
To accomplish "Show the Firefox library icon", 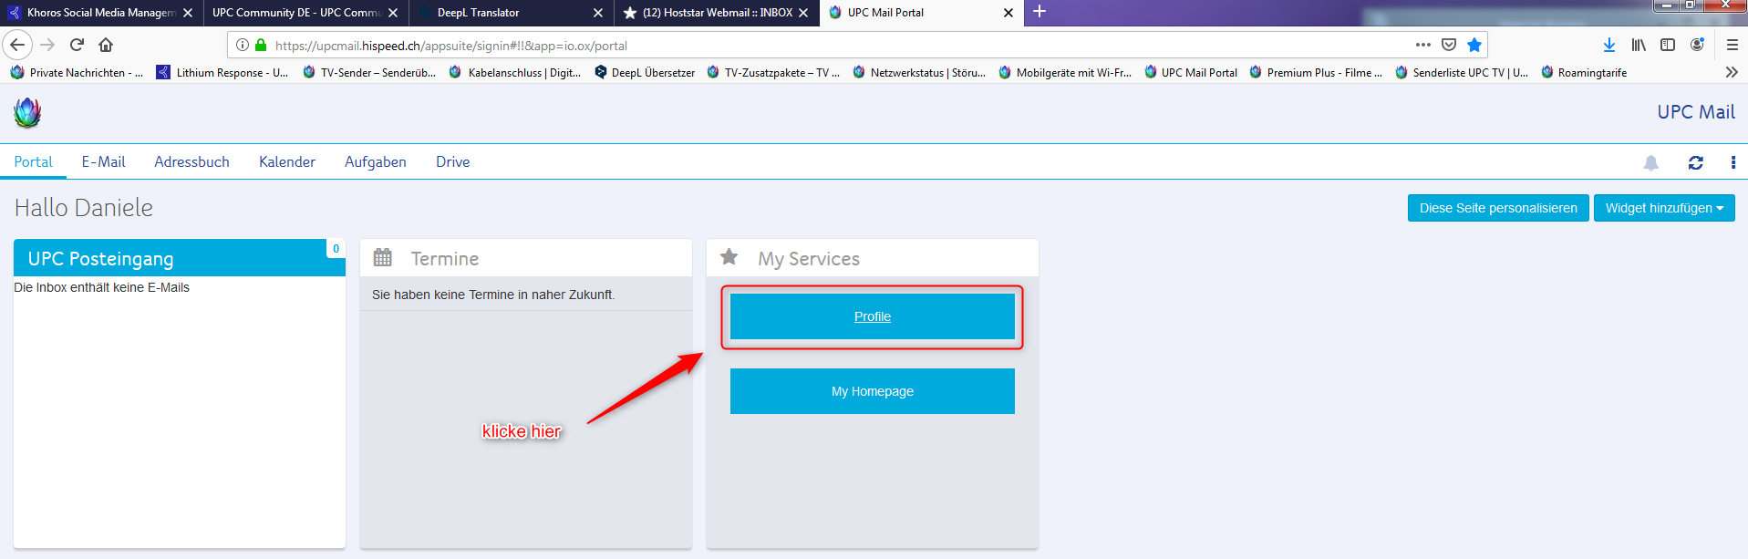I will (1639, 45).
